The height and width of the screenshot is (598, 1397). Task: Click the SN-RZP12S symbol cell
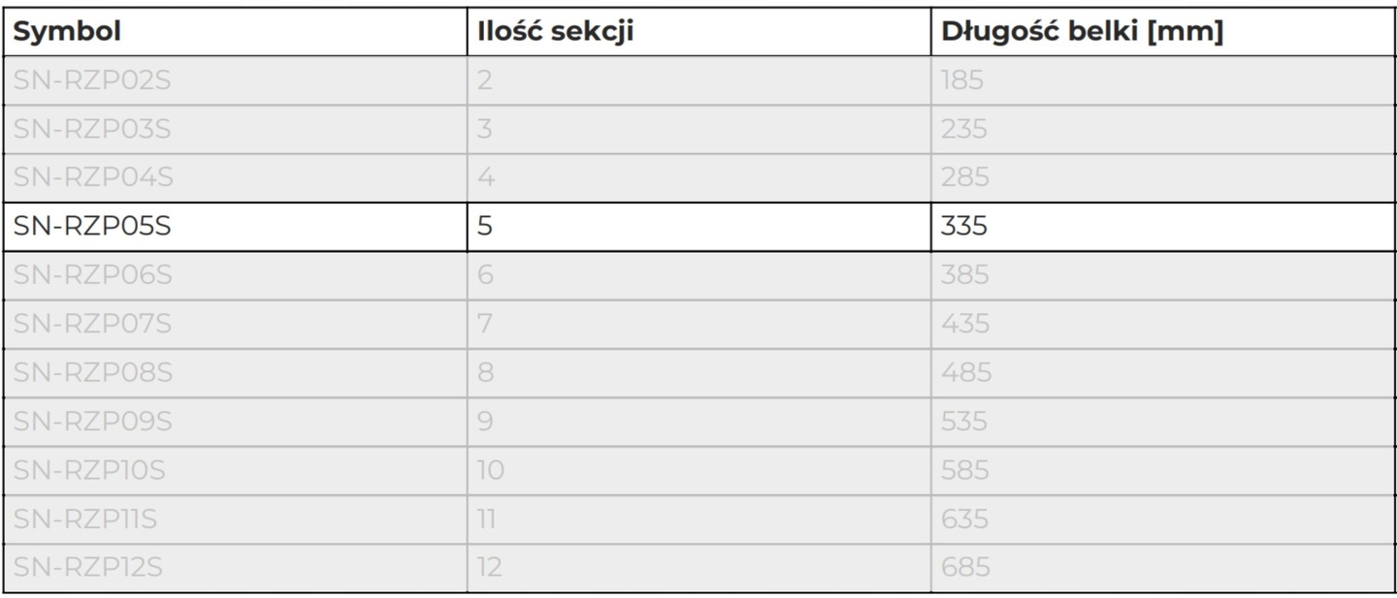87,568
